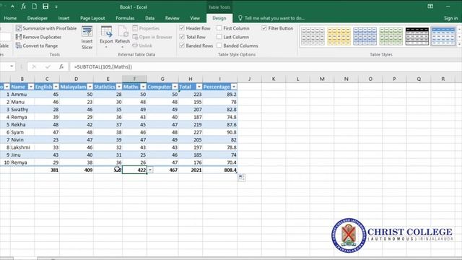This screenshot has height=260, width=462.
Task: Open the Maths column filter dropdown
Action: point(143,87)
